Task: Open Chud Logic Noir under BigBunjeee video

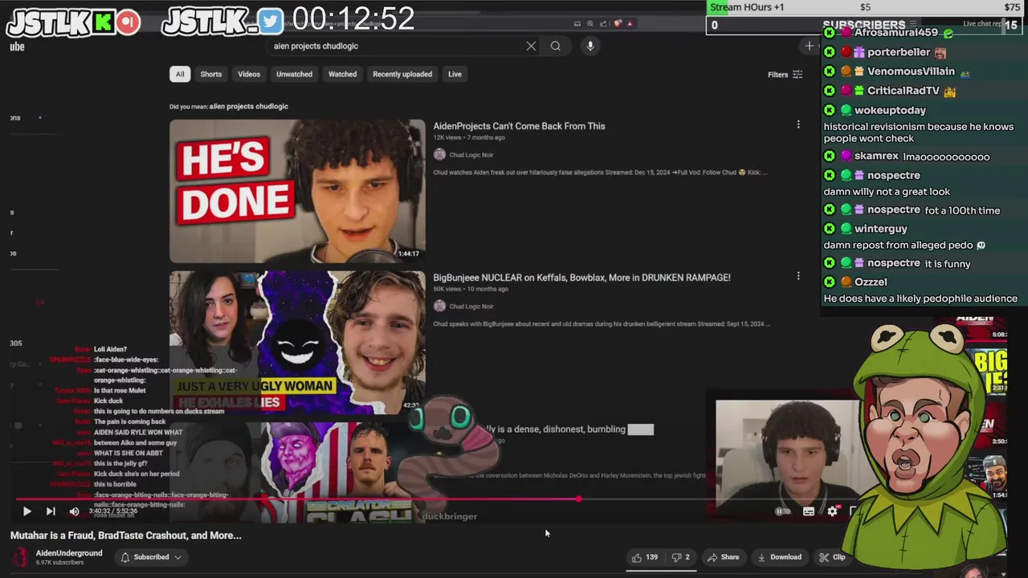Action: point(471,307)
